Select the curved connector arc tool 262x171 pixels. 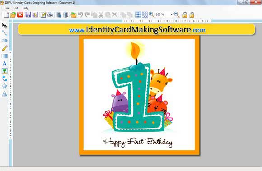click(5, 79)
